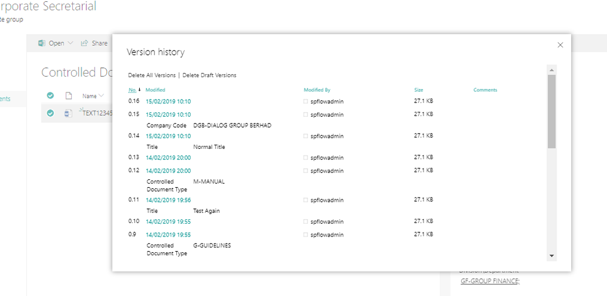Expand the Open dropdown chevron
Screen dimensions: 607x296
click(70, 43)
